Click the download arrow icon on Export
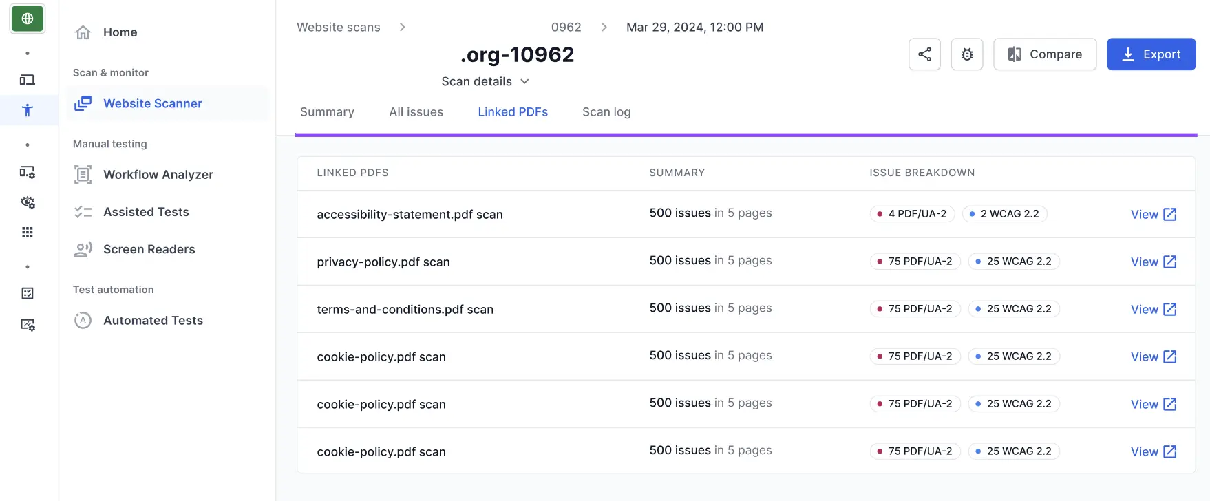1210x501 pixels. 1128,54
